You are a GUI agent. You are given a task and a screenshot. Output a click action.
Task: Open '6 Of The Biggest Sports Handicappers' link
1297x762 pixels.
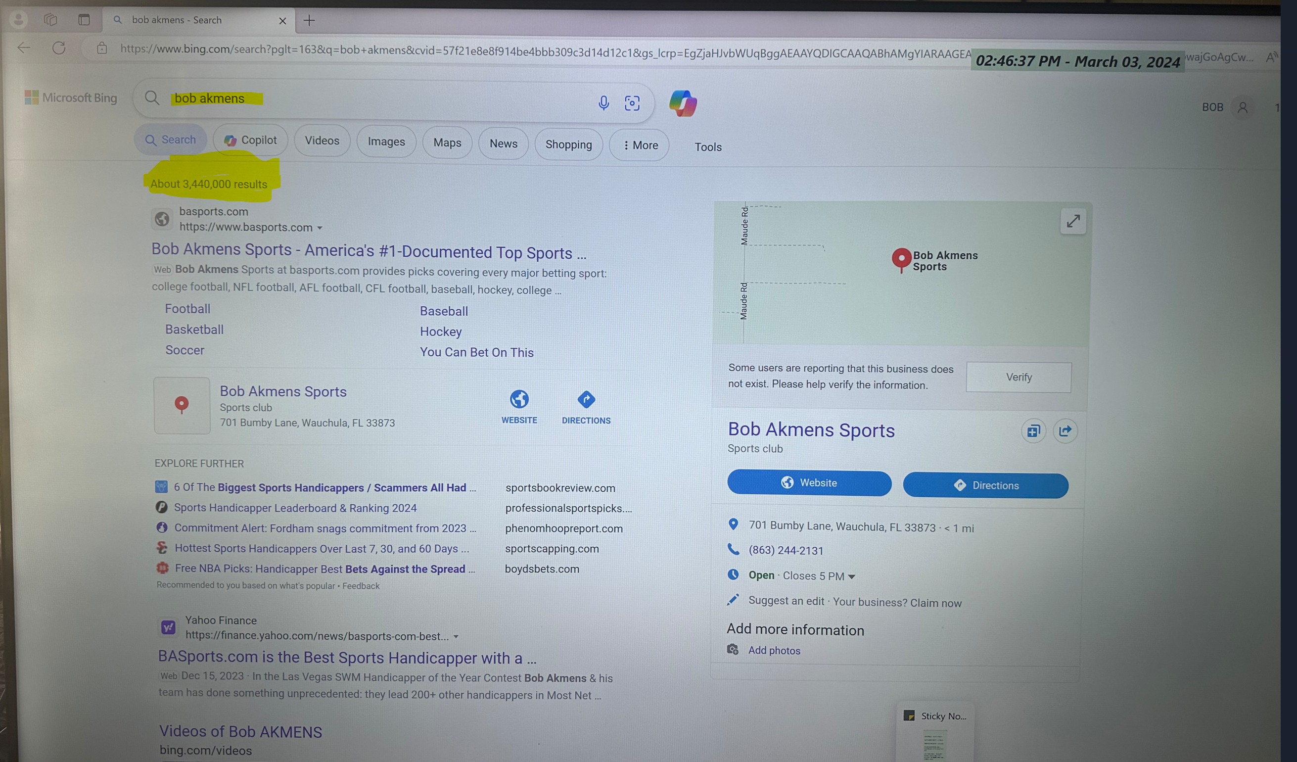pos(325,487)
